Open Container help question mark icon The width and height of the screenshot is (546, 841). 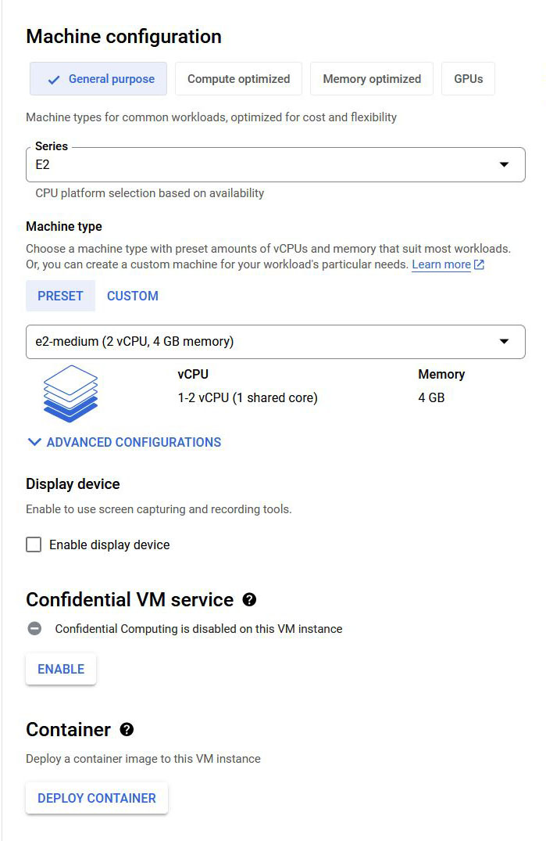point(127,729)
